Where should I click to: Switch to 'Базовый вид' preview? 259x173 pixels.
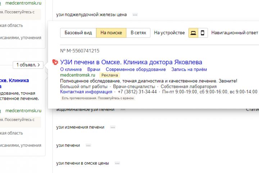point(78,33)
